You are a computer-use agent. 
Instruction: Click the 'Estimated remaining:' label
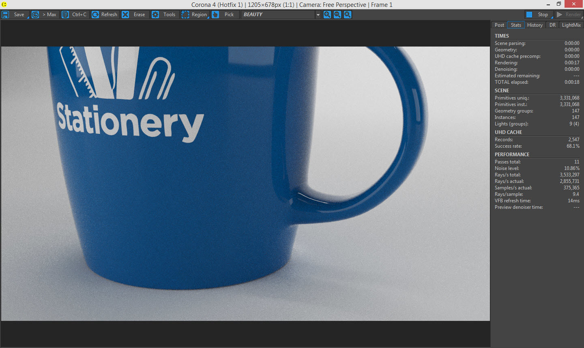[x=517, y=76]
